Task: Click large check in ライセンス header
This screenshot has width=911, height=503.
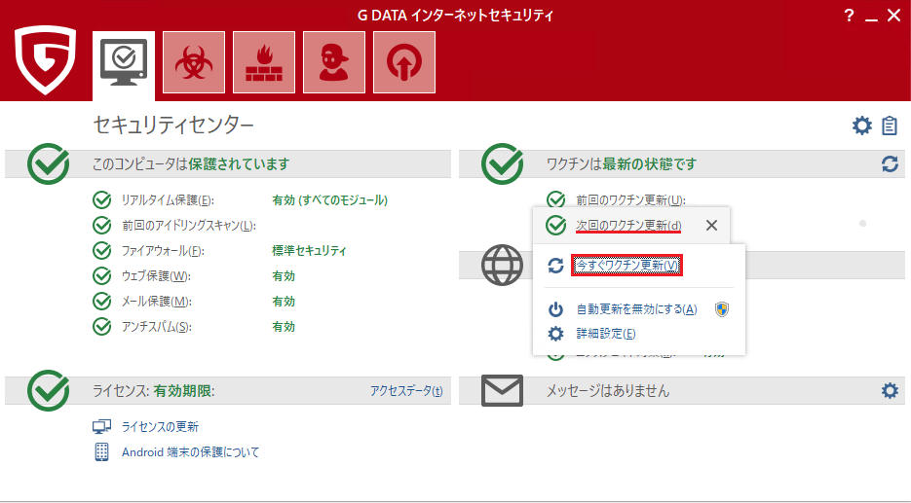Action: pyautogui.click(x=48, y=390)
